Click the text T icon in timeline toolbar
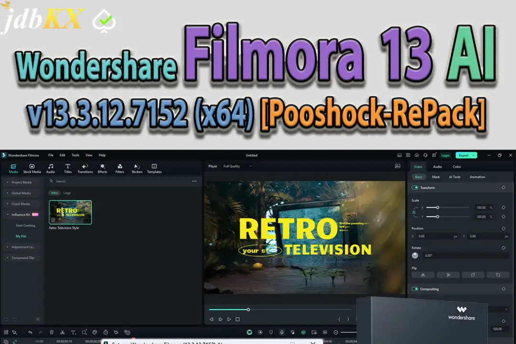The width and height of the screenshot is (516, 344). coord(73,332)
